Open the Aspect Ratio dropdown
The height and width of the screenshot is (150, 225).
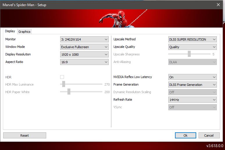(x=84, y=62)
